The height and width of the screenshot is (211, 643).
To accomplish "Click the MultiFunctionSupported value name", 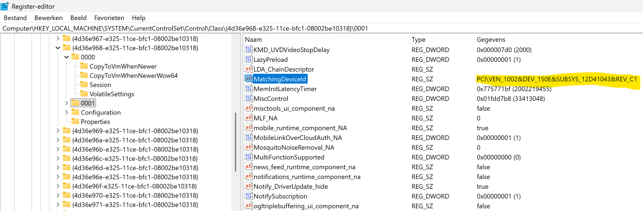I will click(289, 157).
